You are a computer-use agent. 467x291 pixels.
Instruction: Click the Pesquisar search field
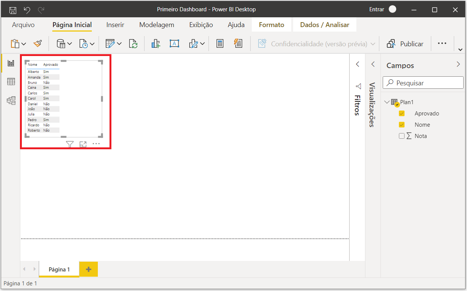423,83
